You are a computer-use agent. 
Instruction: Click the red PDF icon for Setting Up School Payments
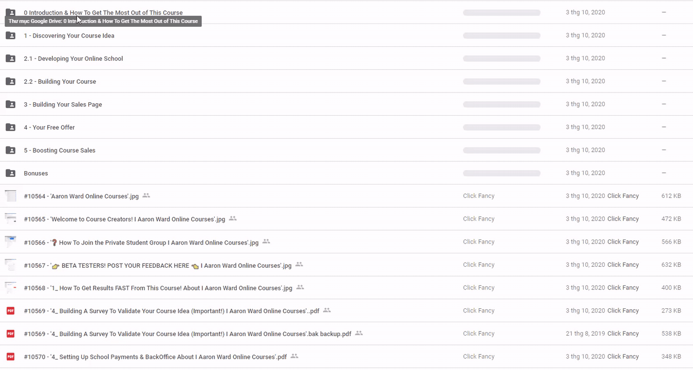coord(10,357)
